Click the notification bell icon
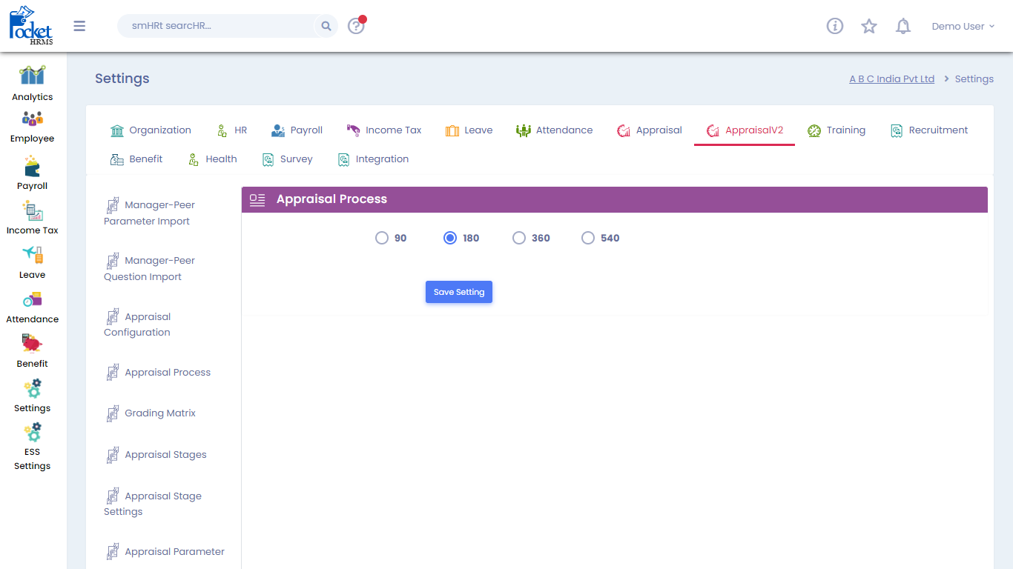 (903, 27)
